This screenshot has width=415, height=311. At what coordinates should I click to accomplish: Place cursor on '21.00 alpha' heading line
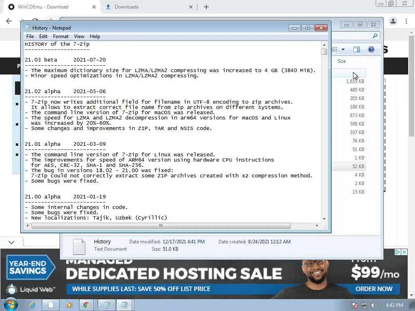click(x=65, y=197)
